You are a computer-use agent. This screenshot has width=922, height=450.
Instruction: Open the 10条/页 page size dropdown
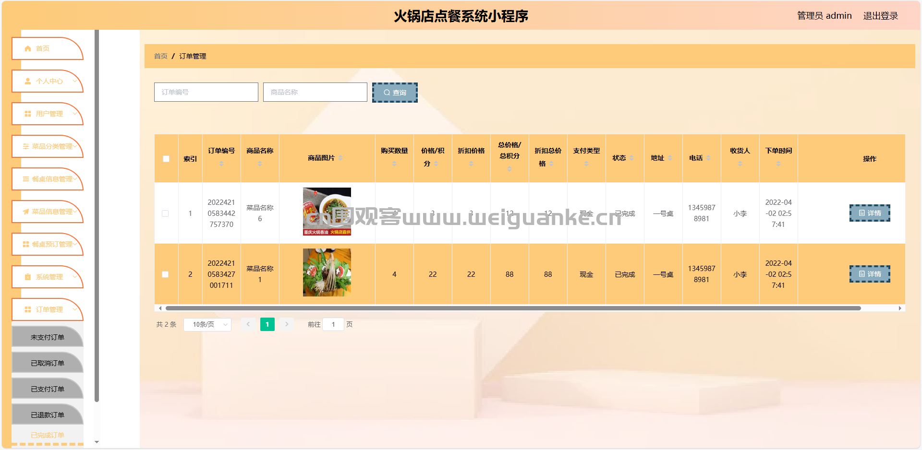pyautogui.click(x=207, y=324)
